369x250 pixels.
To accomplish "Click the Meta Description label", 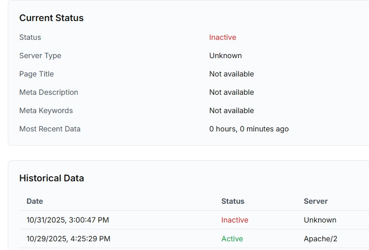I will coord(49,92).
